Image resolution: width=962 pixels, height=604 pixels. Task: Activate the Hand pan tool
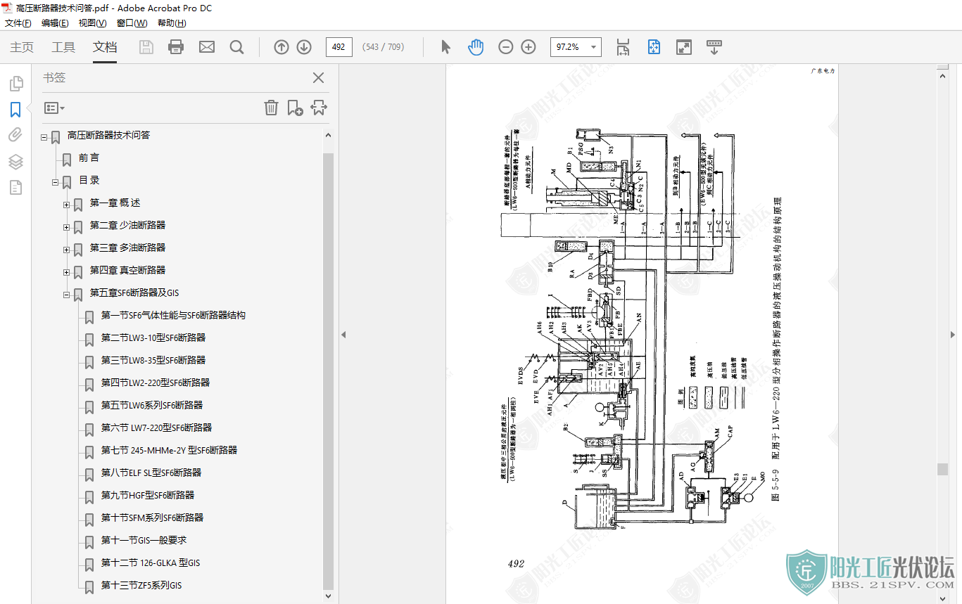476,47
